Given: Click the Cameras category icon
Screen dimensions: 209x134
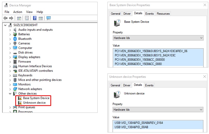Looking at the screenshot, I should [x=15, y=43].
